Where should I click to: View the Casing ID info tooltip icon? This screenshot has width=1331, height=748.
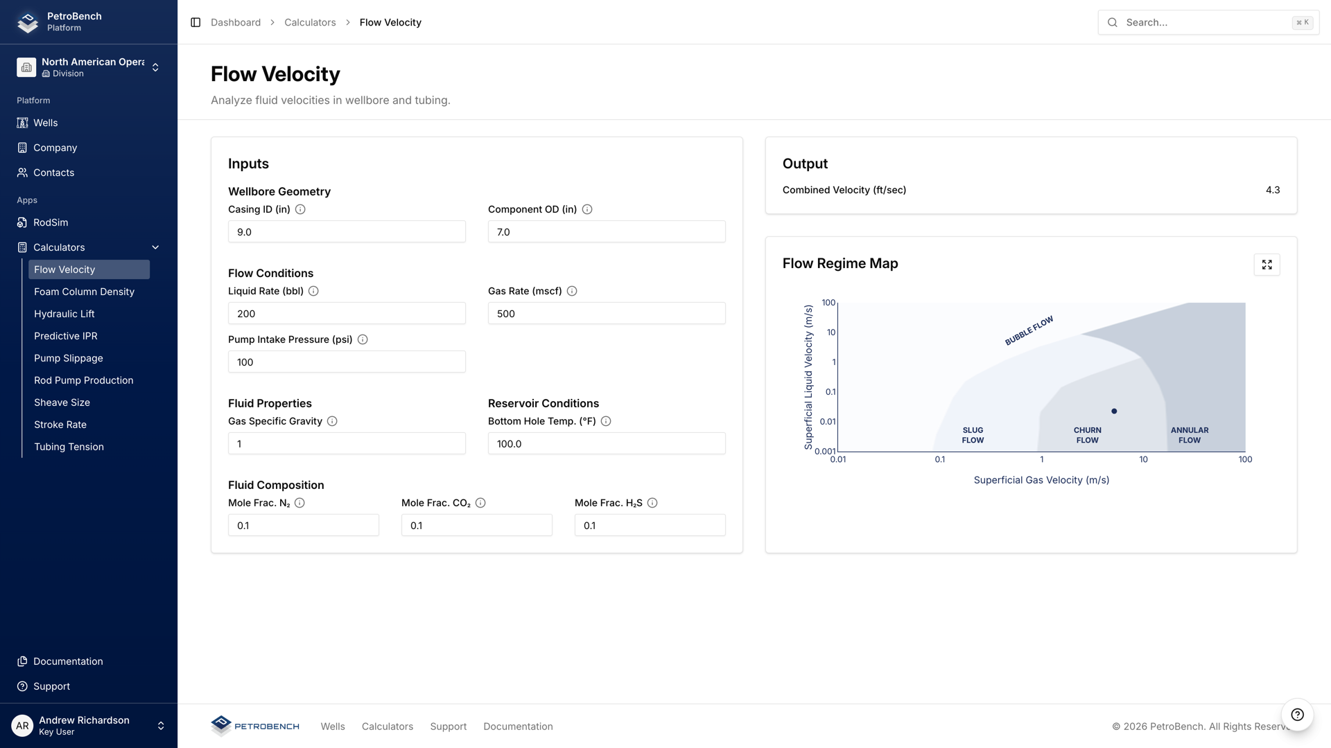point(300,209)
